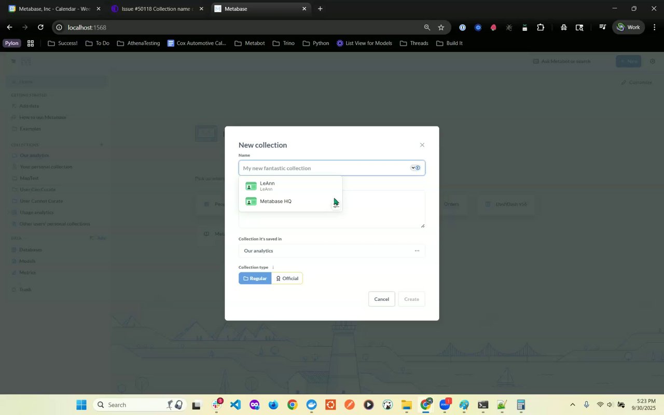Click the incognito-hat extension icon
Image resolution: width=664 pixels, height=415 pixels.
coord(563,27)
